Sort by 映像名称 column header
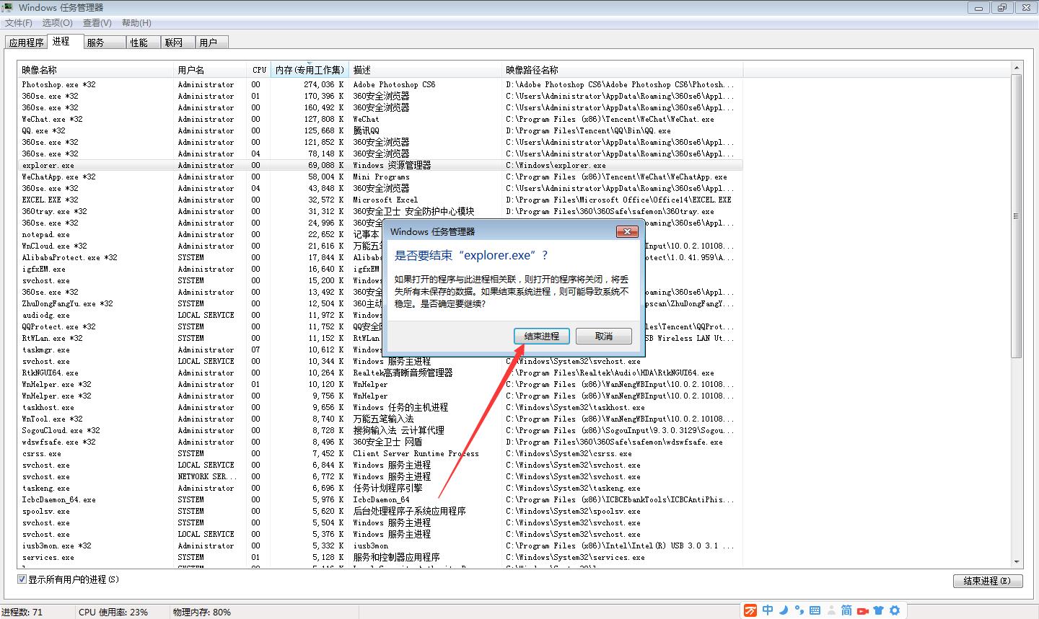Screen dimensions: 1039x619 96,70
